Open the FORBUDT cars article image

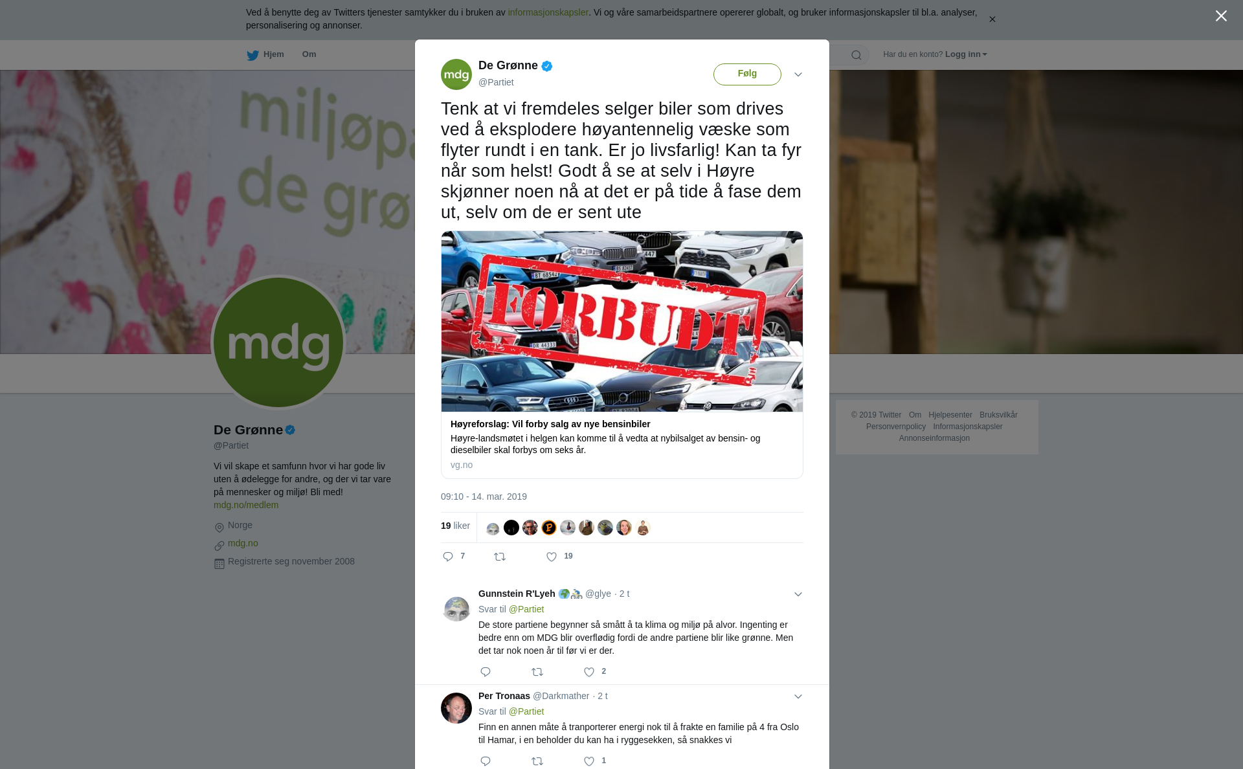pyautogui.click(x=622, y=321)
